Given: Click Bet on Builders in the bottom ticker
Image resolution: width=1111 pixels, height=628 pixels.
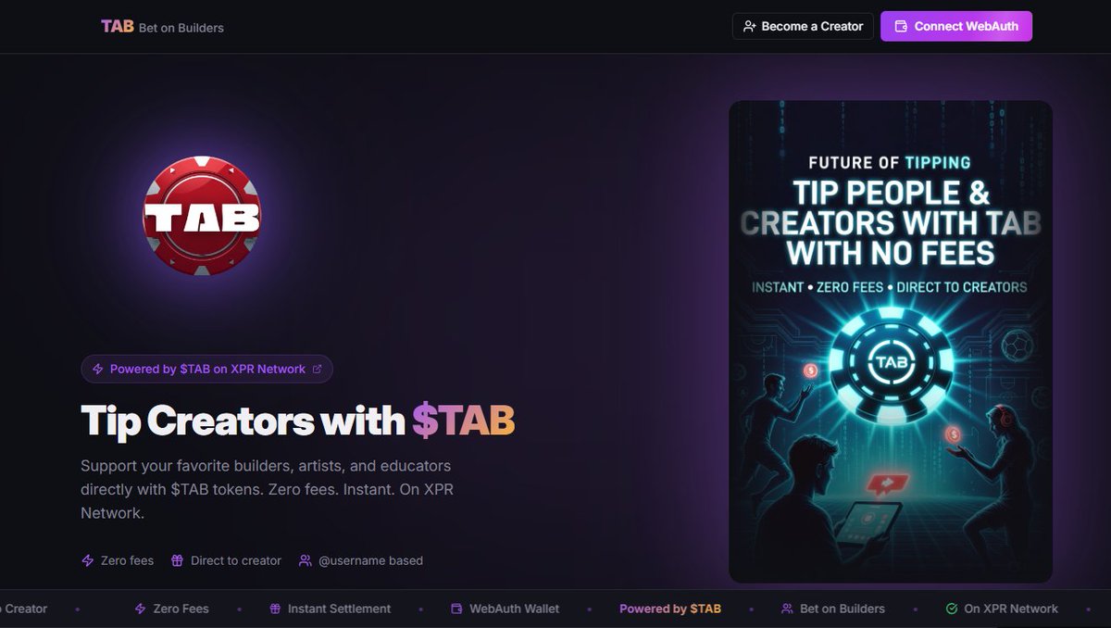Looking at the screenshot, I should tap(842, 609).
